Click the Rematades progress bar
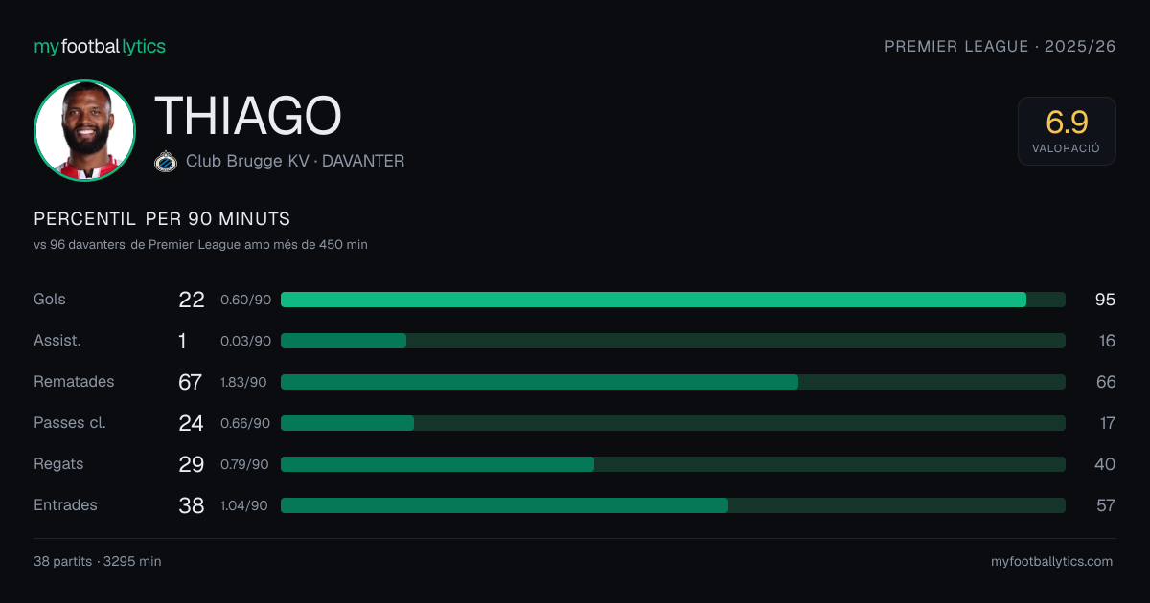The image size is (1150, 603). click(x=673, y=382)
